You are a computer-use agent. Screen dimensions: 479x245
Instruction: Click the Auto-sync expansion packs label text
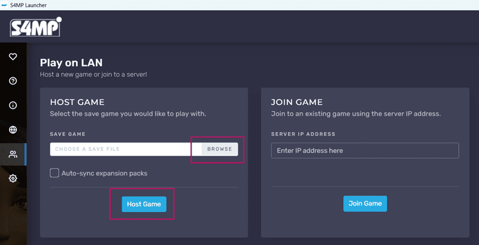click(x=104, y=174)
